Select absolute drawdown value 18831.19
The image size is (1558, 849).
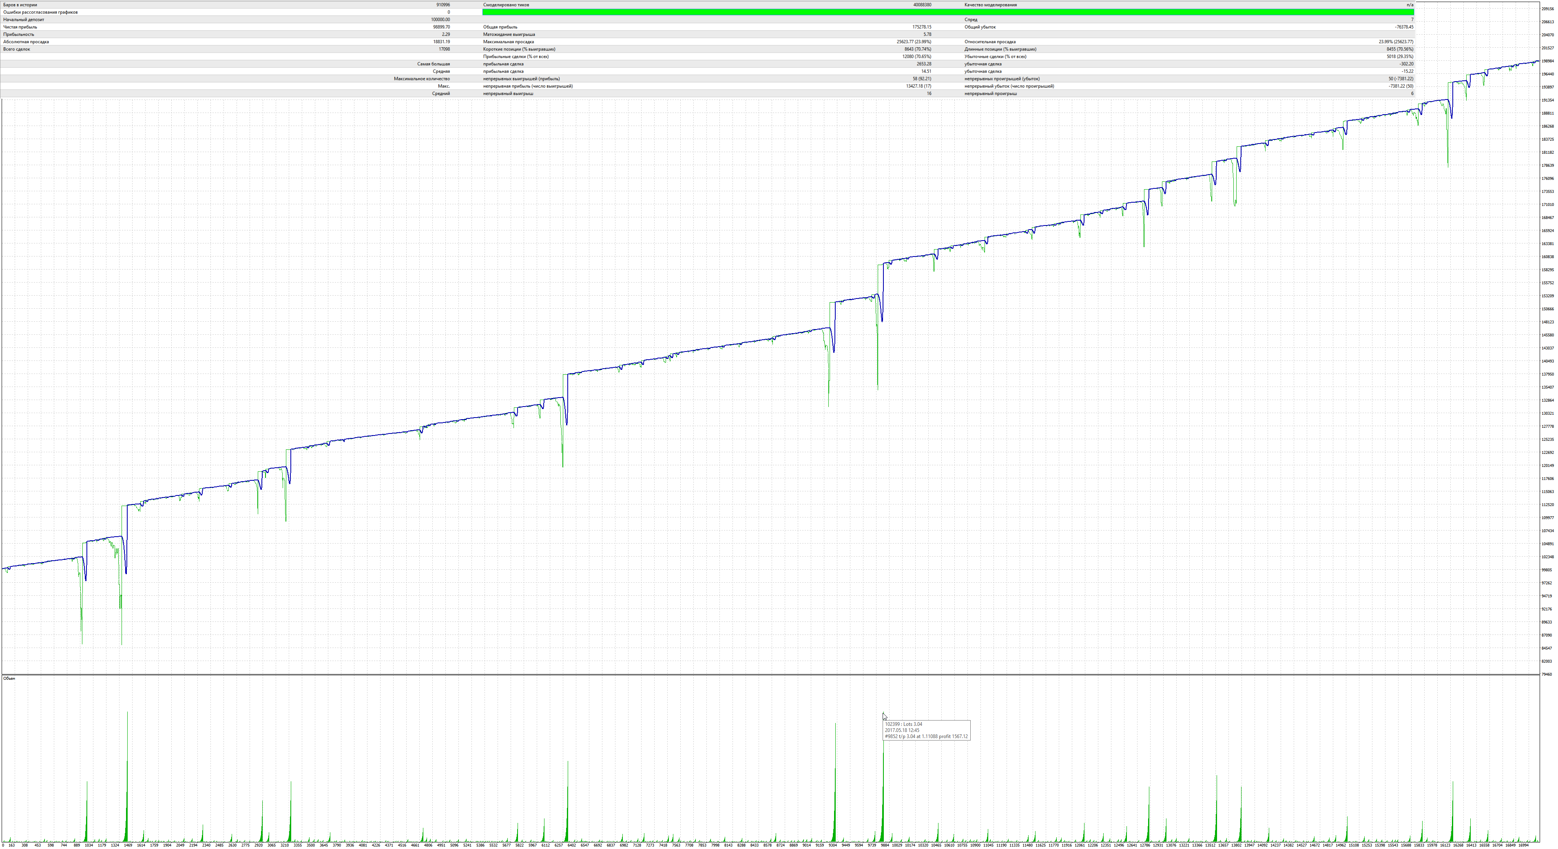(442, 42)
